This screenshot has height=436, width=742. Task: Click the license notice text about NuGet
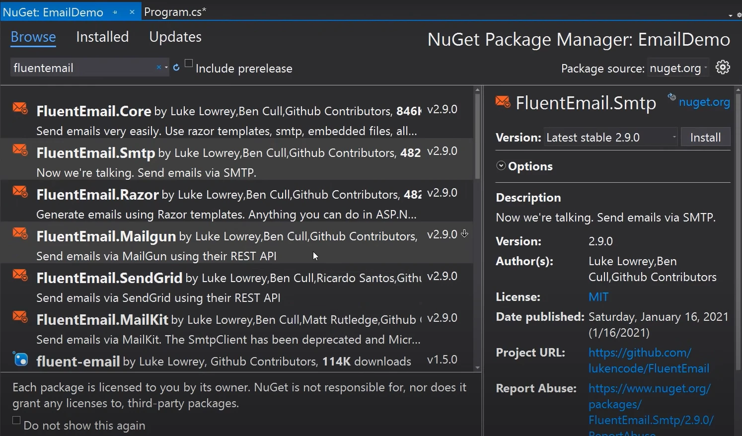239,395
